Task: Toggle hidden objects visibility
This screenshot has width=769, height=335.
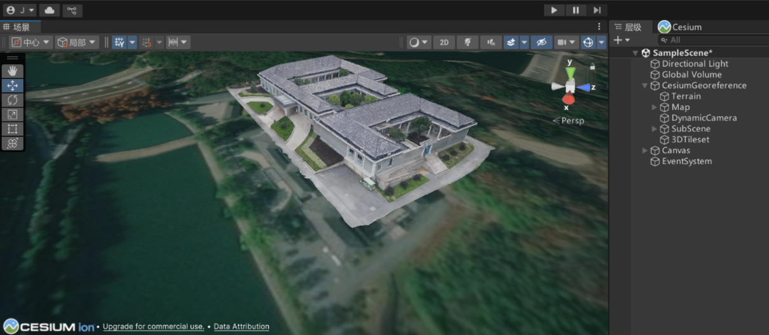Action: pyautogui.click(x=541, y=43)
